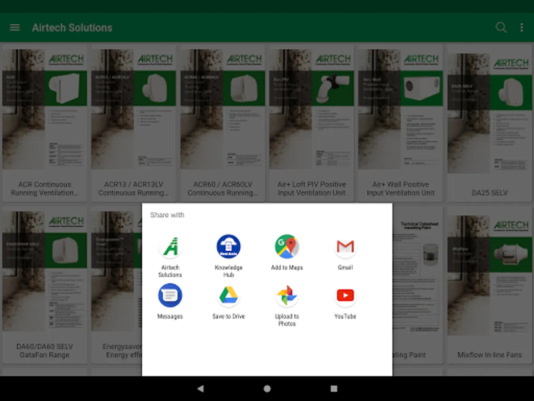Share via Messages icon
Screen dimensions: 534x401
170,295
